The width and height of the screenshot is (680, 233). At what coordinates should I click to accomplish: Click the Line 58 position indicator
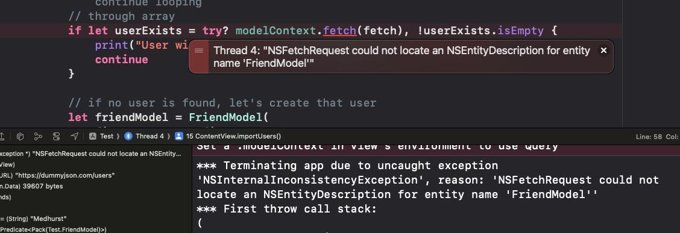649,137
